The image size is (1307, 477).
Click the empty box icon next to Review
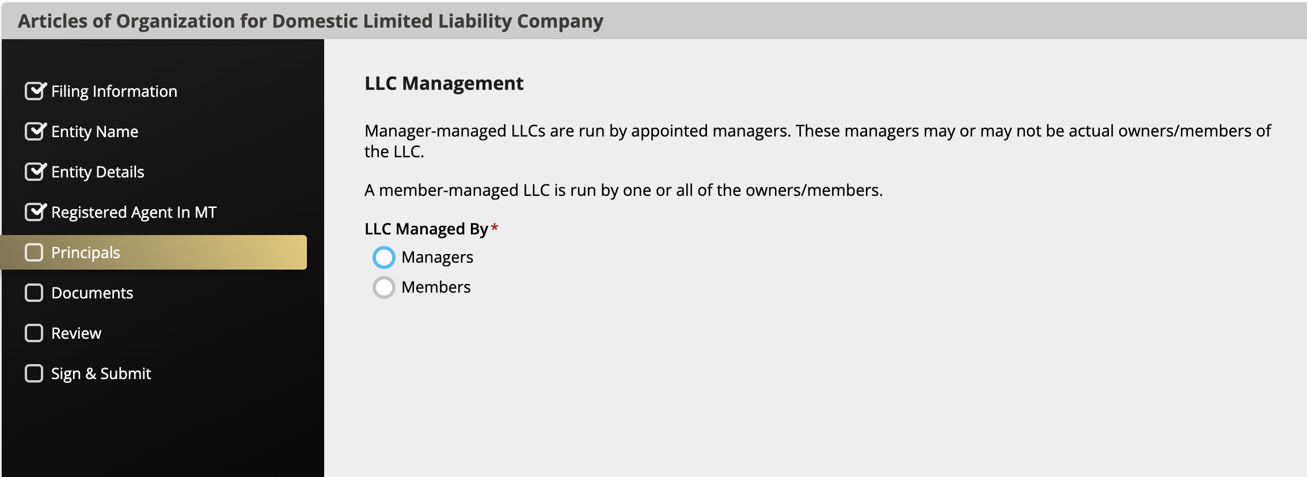click(34, 333)
